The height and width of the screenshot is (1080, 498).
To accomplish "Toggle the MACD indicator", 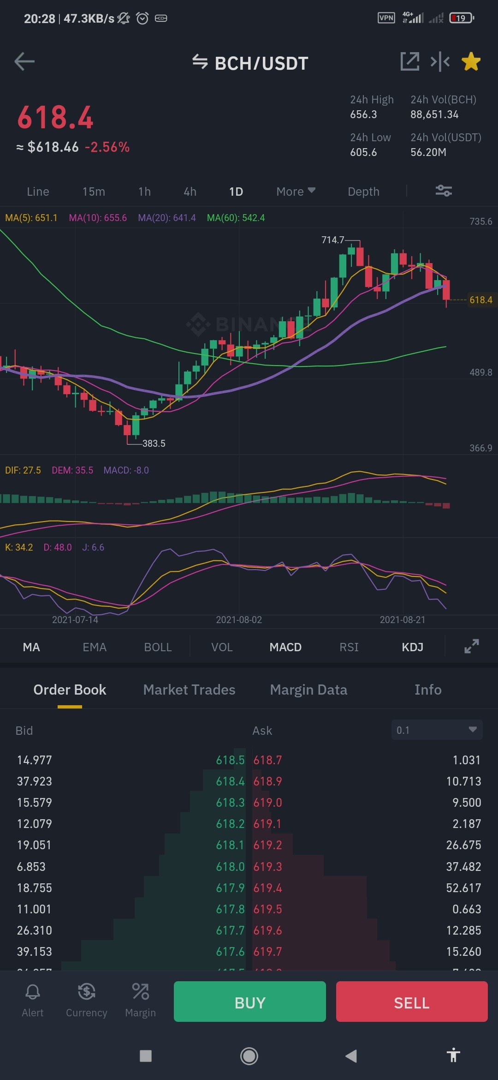I will point(285,647).
